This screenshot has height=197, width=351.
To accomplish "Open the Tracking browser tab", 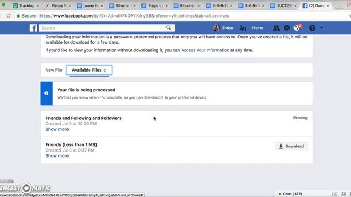I will 26,6.
